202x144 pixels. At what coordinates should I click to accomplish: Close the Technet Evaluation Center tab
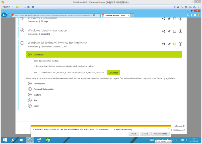tap(128, 16)
